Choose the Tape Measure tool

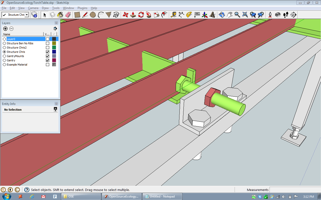(x=174, y=15)
